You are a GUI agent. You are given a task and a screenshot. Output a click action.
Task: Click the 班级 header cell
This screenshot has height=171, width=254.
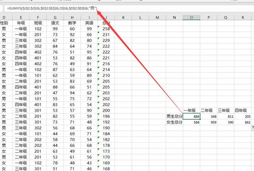[38, 23]
